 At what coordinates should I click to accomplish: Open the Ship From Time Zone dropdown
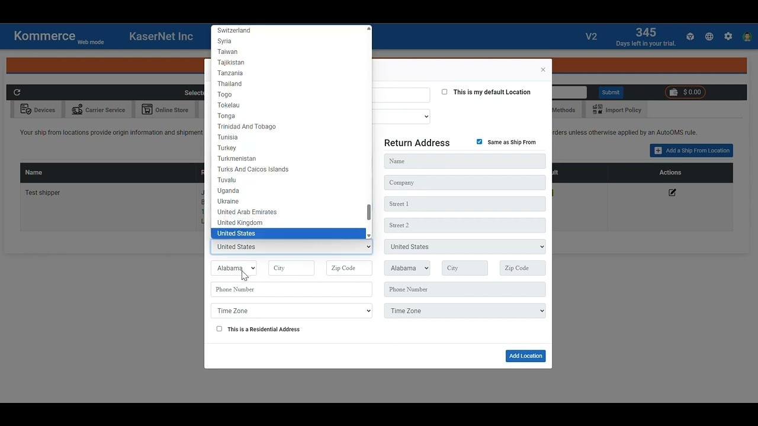(291, 311)
